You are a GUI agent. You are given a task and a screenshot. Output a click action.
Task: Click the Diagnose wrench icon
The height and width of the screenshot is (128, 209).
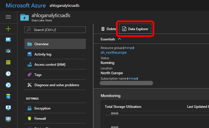click(x=29, y=85)
